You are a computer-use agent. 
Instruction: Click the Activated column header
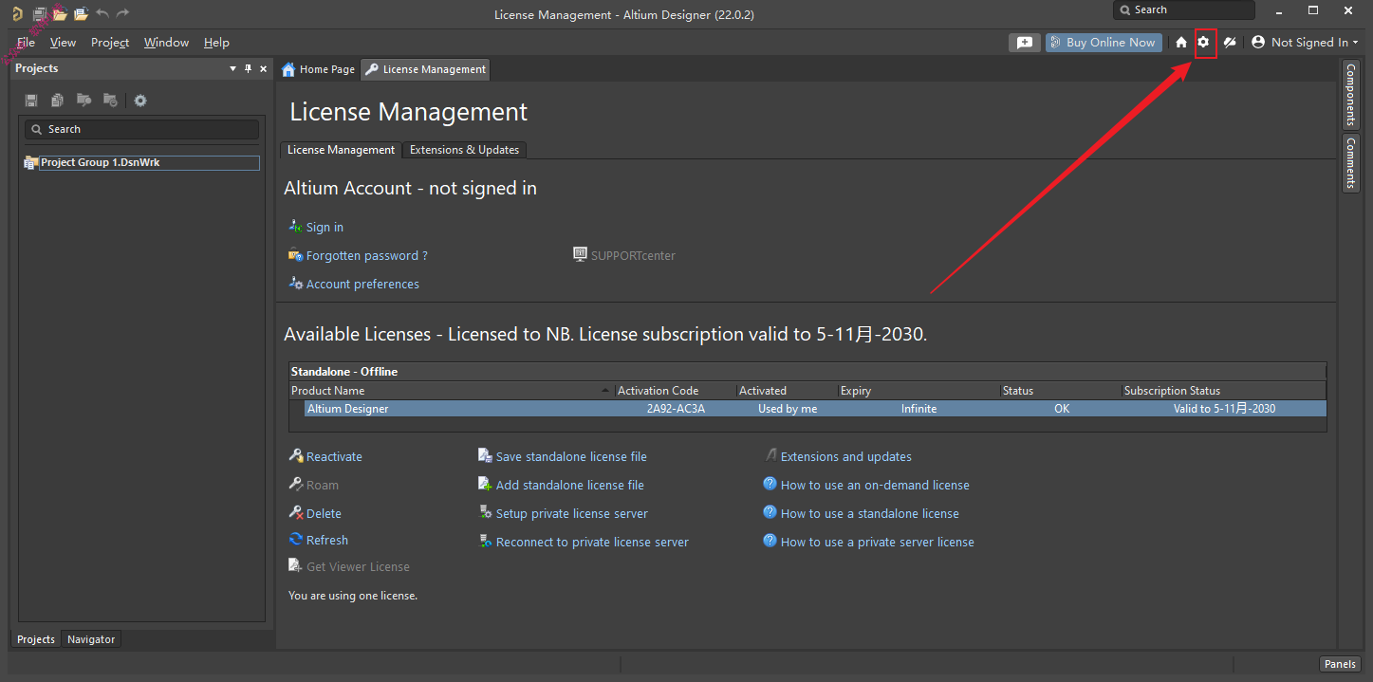click(788, 391)
